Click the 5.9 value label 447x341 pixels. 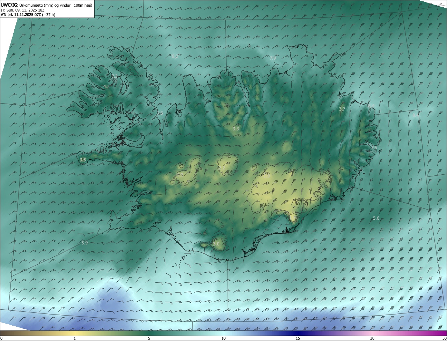tap(85, 243)
